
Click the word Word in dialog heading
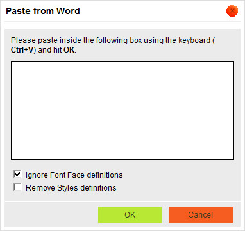pyautogui.click(x=68, y=11)
